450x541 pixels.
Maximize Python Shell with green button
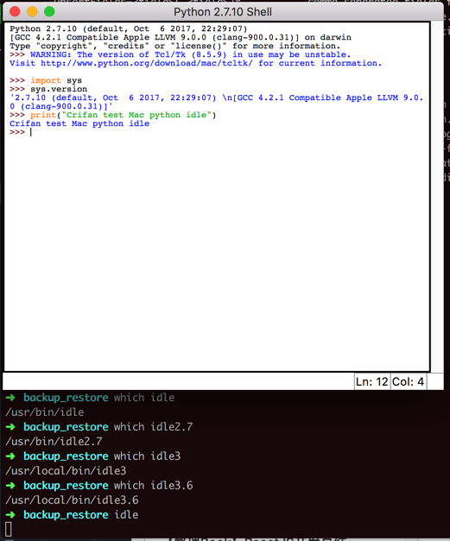[x=49, y=11]
